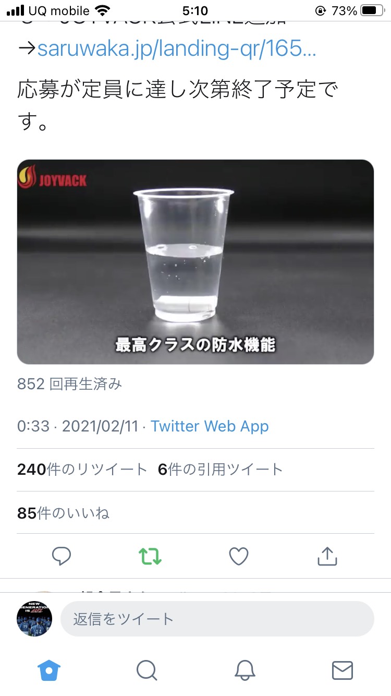Tap the 852 回再生済み view count

tap(69, 385)
